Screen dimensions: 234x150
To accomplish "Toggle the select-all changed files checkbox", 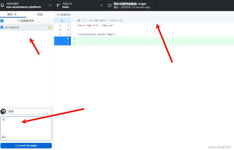I will pos(2,21).
